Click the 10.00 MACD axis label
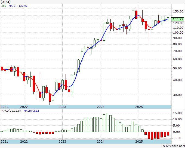Image resolution: width=185 pixels, height=148 pixels. tap(177, 120)
